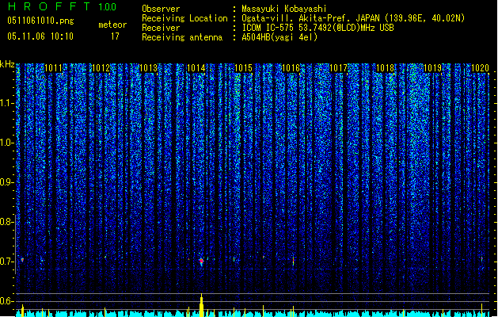Viewport: 498px width, 317px height.
Task: Click the 1018 time marker
Action: 386,68
